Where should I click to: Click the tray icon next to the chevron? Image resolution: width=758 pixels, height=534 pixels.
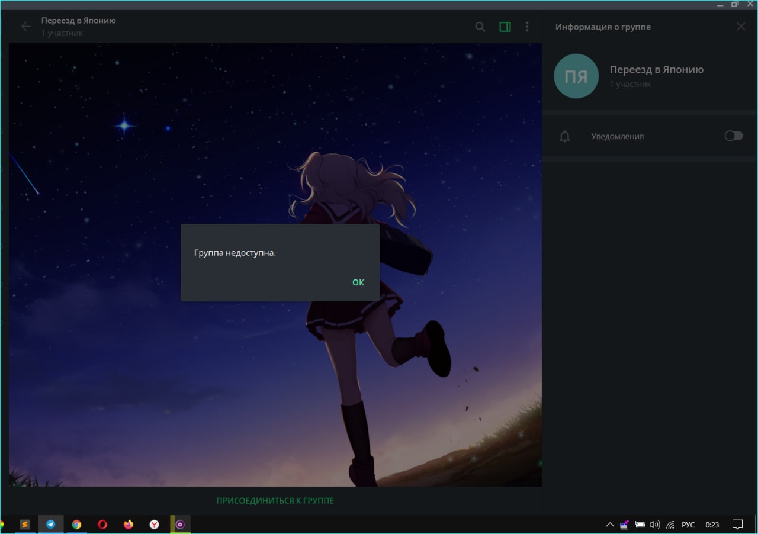click(x=625, y=525)
